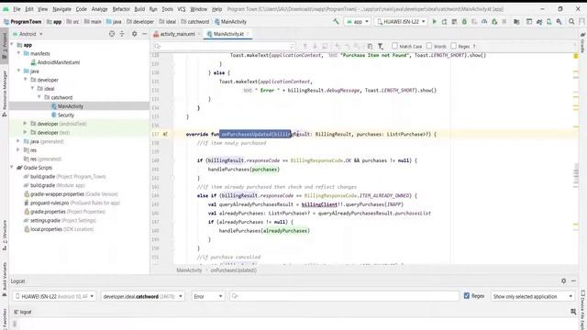This screenshot has height=330, width=587.
Task: Click the onPurchasesUpdated() editor breadcrumb
Action: 233,269
